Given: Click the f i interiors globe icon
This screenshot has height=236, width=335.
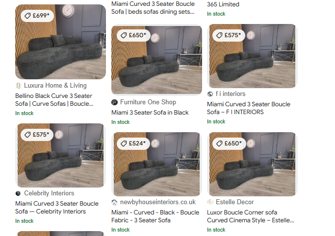Looking at the screenshot, I should (x=210, y=94).
